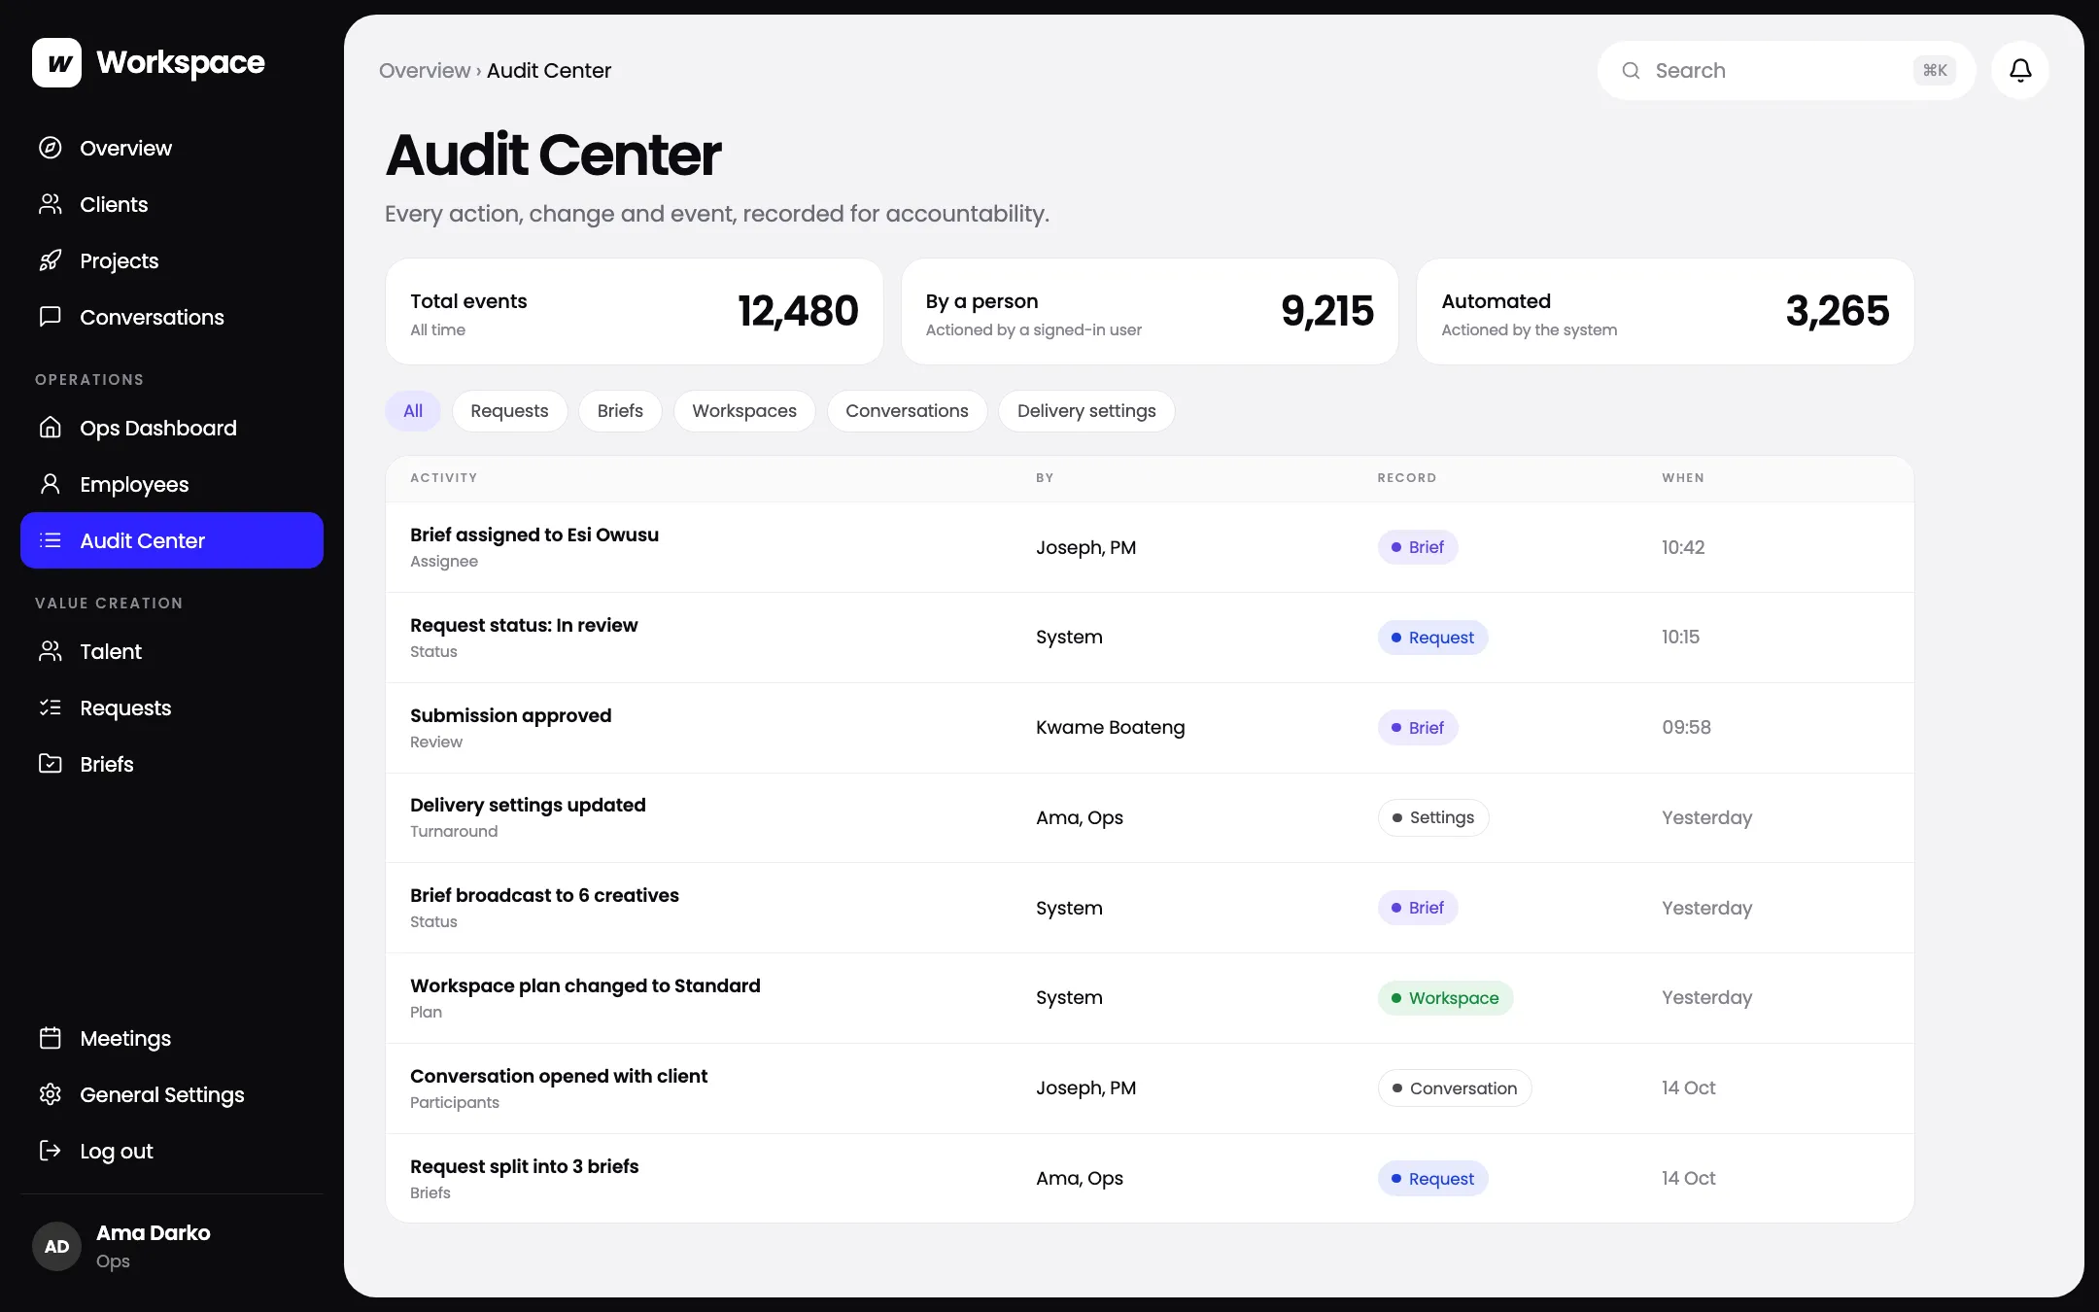2099x1312 pixels.
Task: Click Kwame Boateng in the By column
Action: tap(1111, 728)
